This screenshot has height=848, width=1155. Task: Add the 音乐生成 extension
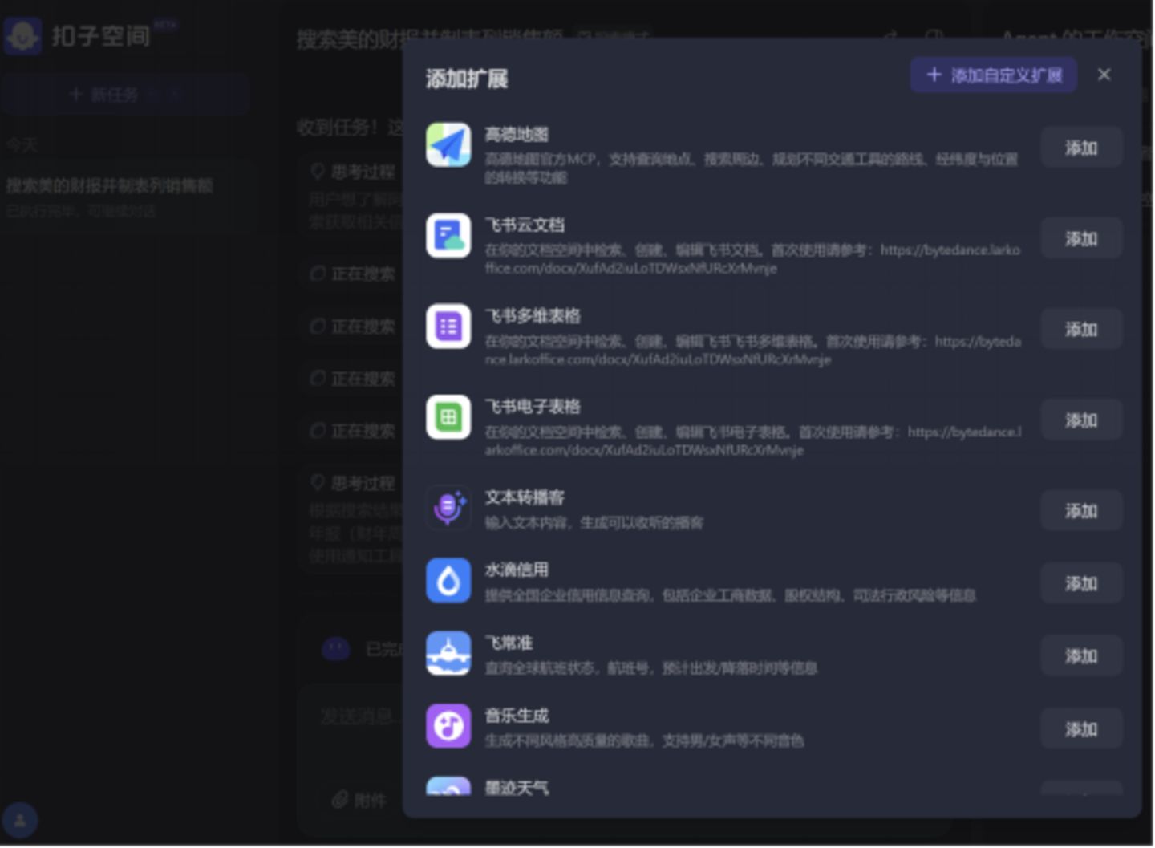click(1081, 728)
